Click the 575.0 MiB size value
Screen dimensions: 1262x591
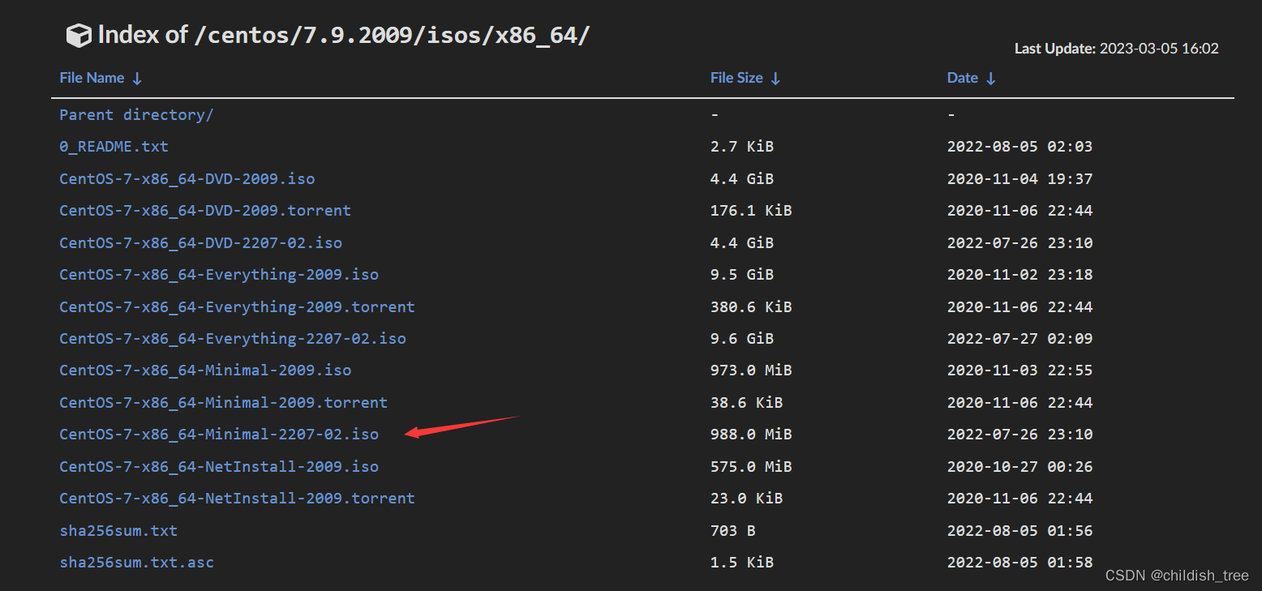pyautogui.click(x=751, y=466)
